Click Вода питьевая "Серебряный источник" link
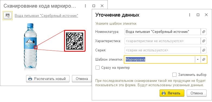Viewport: 212px width, 102px height. point(46,16)
